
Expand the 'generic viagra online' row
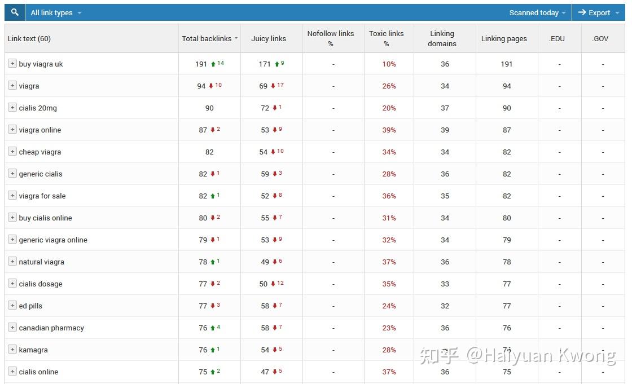[x=12, y=239]
